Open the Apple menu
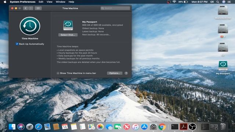Screen dimensions: 235x132 click(x=5, y=2)
